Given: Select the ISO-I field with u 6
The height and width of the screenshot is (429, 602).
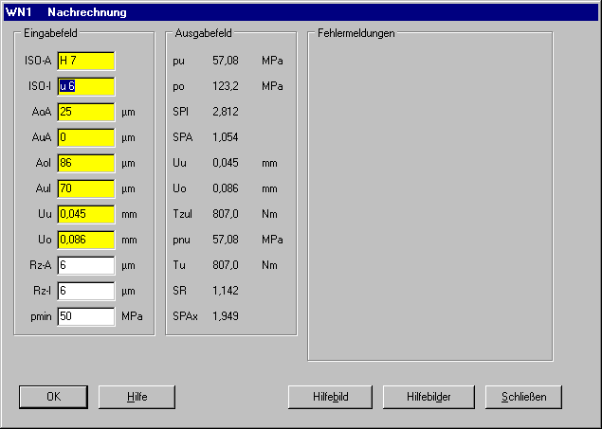Looking at the screenshot, I should [85, 86].
